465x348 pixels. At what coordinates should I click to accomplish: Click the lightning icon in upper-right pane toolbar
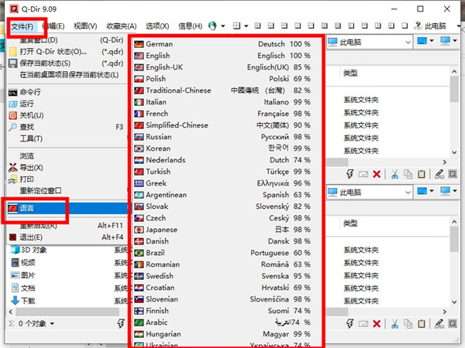350,175
